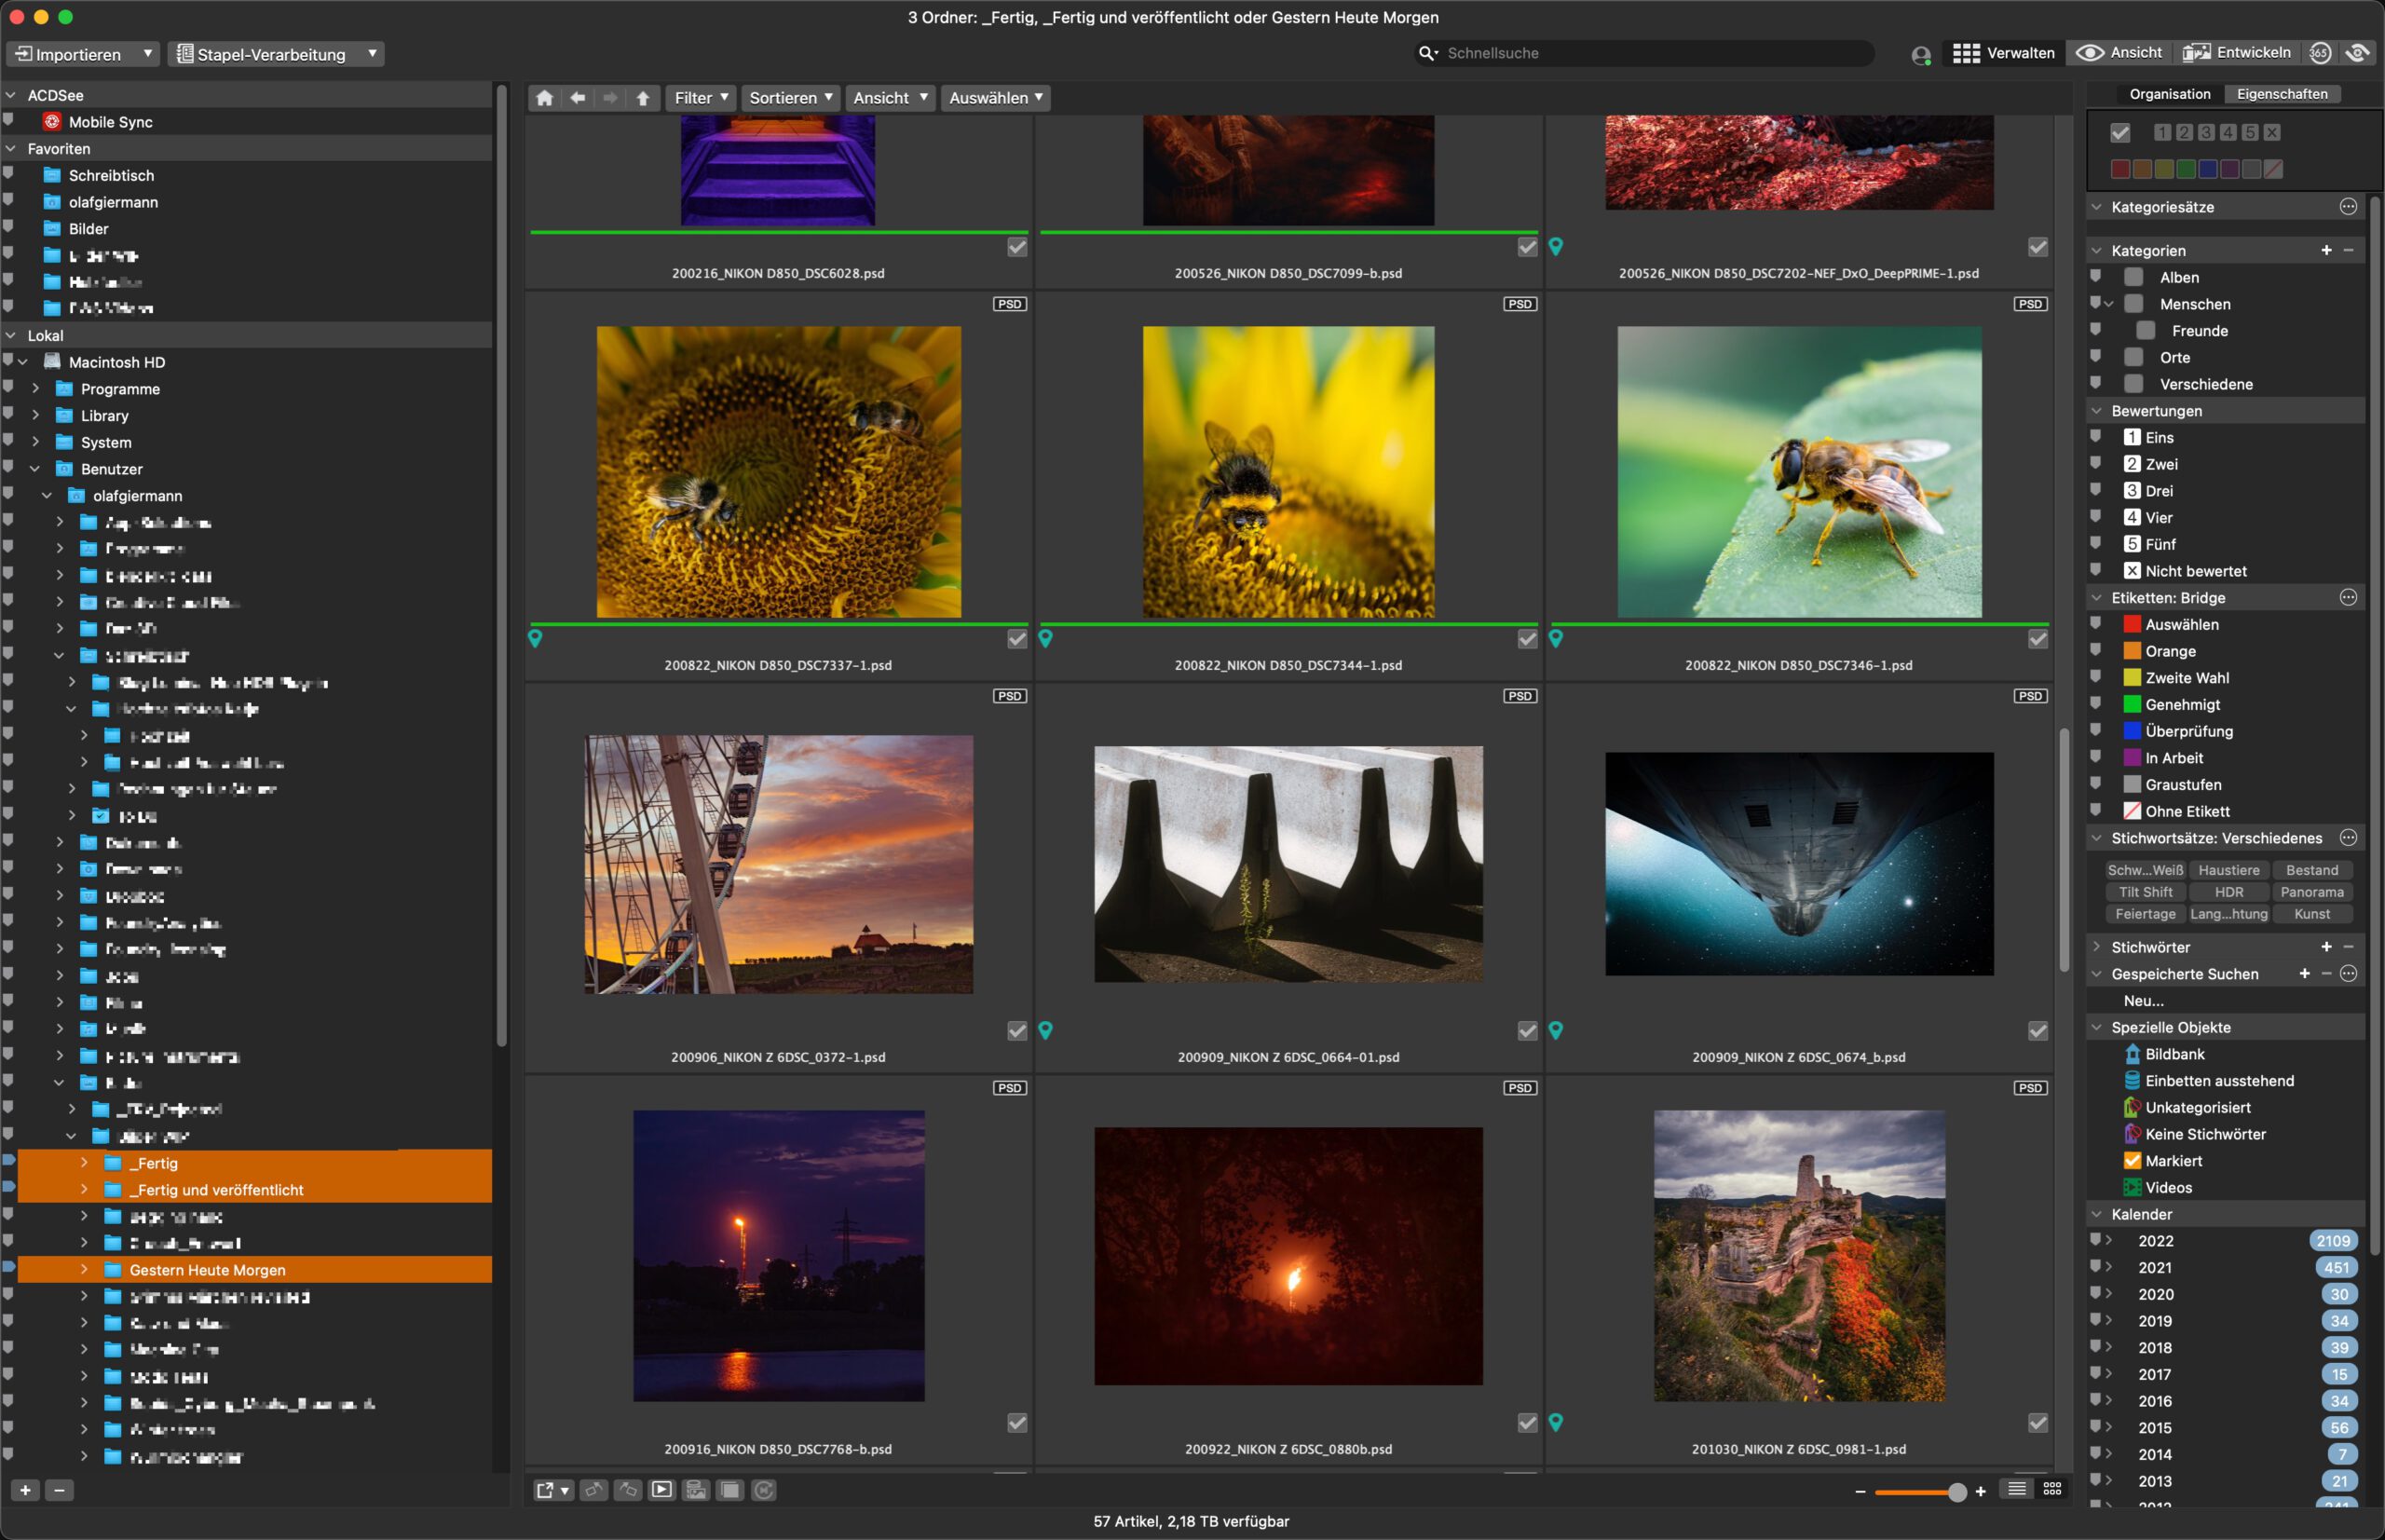Click the home folder icon
This screenshot has width=2385, height=1540.
click(x=544, y=98)
